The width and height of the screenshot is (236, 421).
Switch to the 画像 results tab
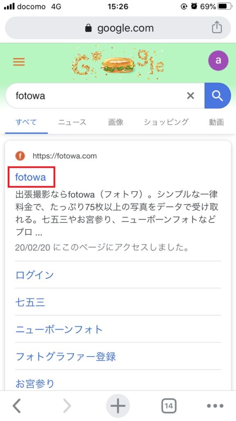115,122
